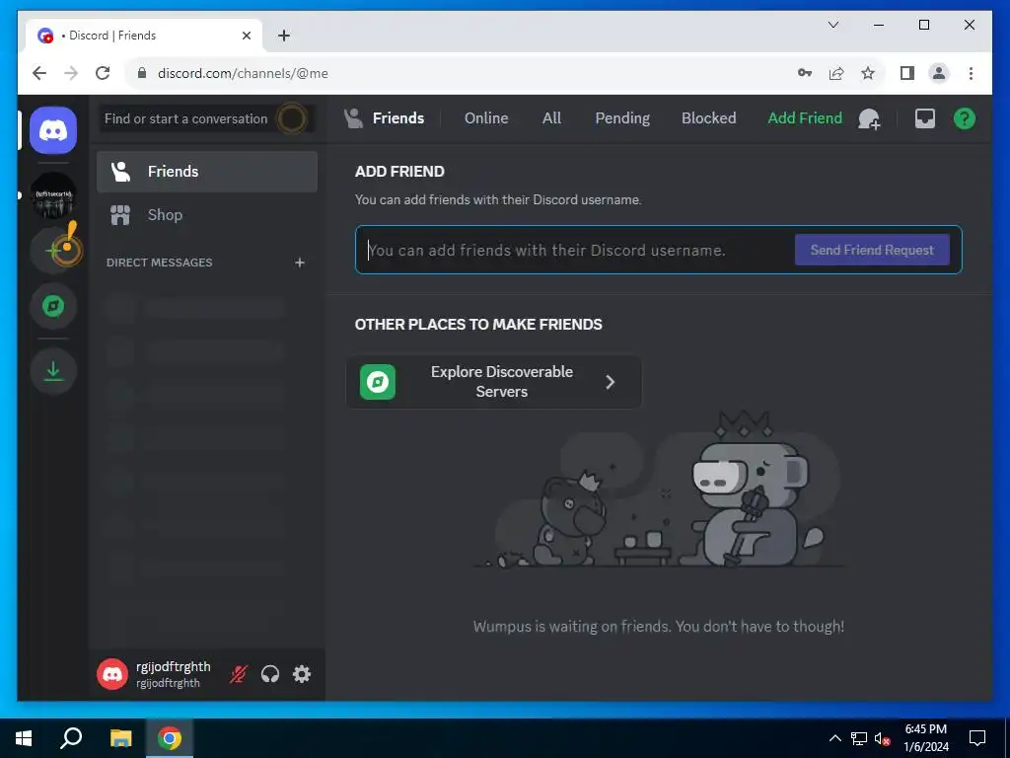1010x758 pixels.
Task: Focus the Discord username input field
Action: pos(573,250)
